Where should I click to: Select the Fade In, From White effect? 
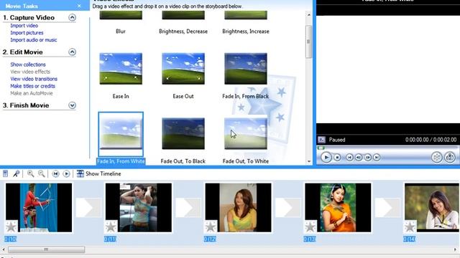(121, 134)
